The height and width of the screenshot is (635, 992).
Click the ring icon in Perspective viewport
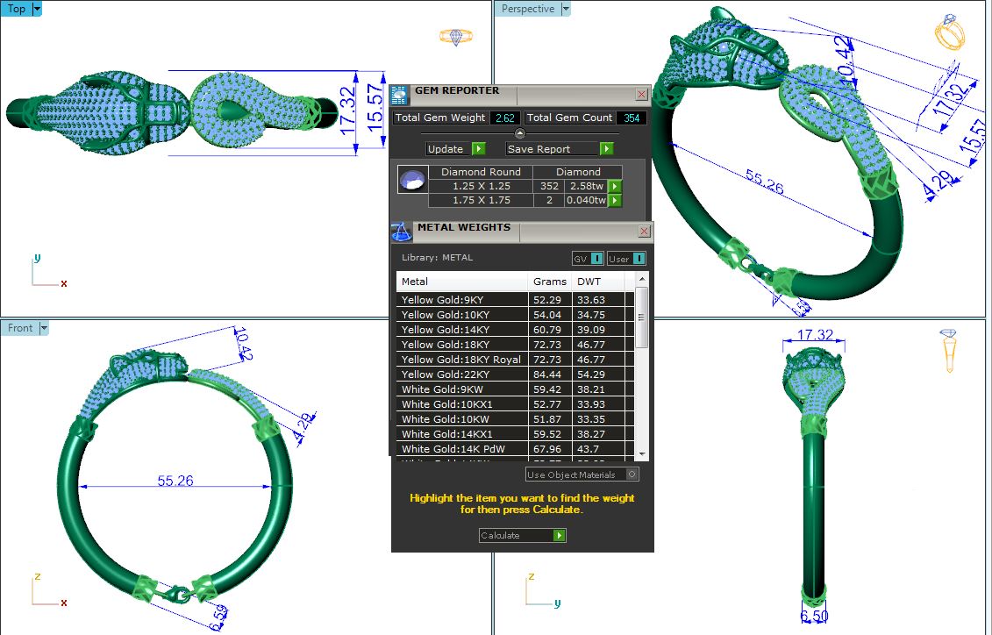click(949, 34)
